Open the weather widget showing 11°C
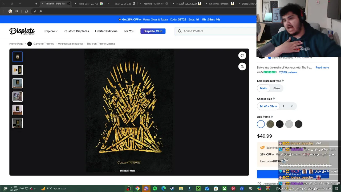Image resolution: width=341 pixels, height=192 pixels. coord(54,189)
